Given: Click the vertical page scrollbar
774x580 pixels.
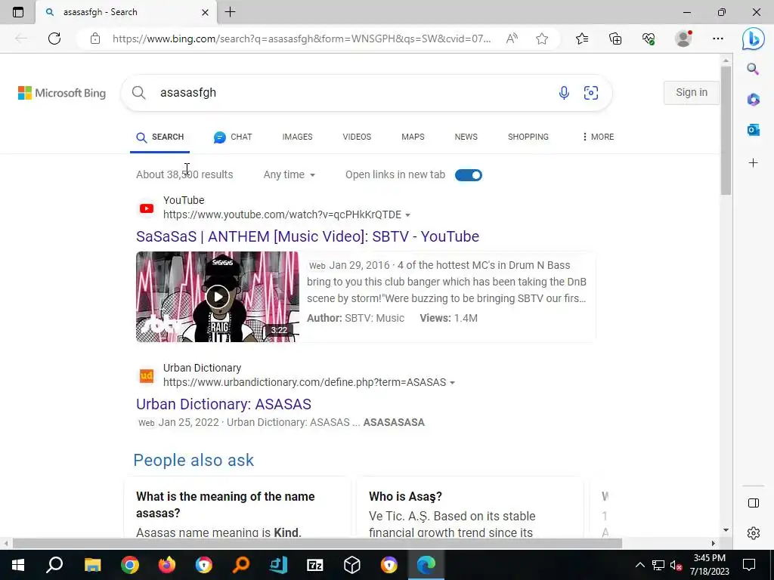Looking at the screenshot, I should click(726, 131).
